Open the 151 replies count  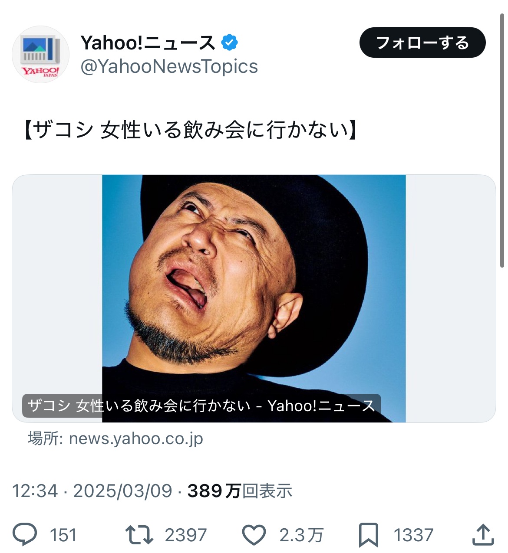(x=63, y=535)
